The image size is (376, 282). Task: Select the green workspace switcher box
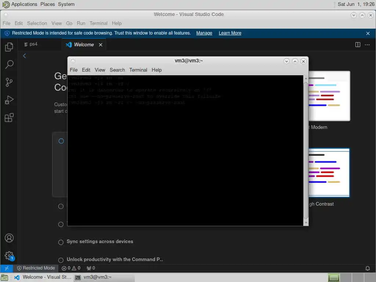pos(333,278)
